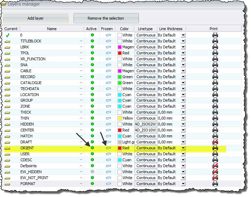Screen dimensions: 251x197
Task: Click the Linetype column header
Action: point(145,29)
